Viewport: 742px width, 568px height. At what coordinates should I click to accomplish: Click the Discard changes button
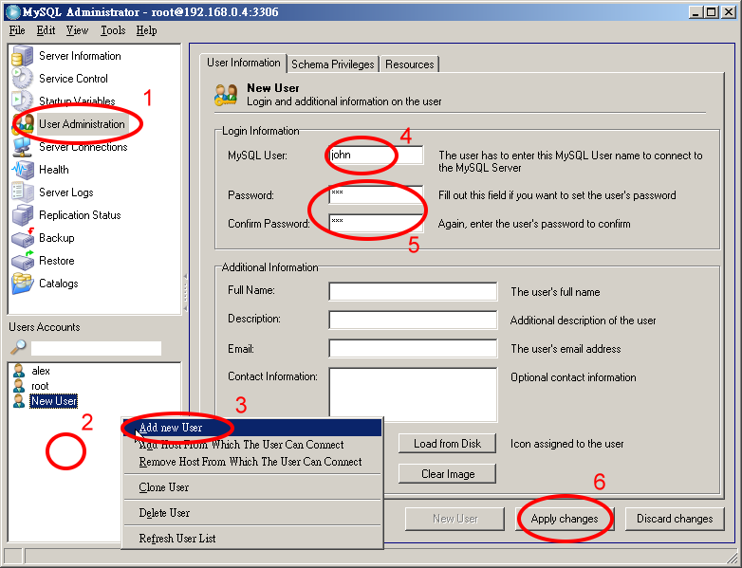(x=675, y=519)
